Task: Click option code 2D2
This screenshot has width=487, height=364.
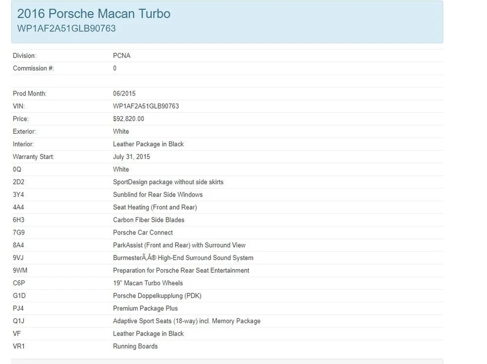Action: click(x=18, y=182)
